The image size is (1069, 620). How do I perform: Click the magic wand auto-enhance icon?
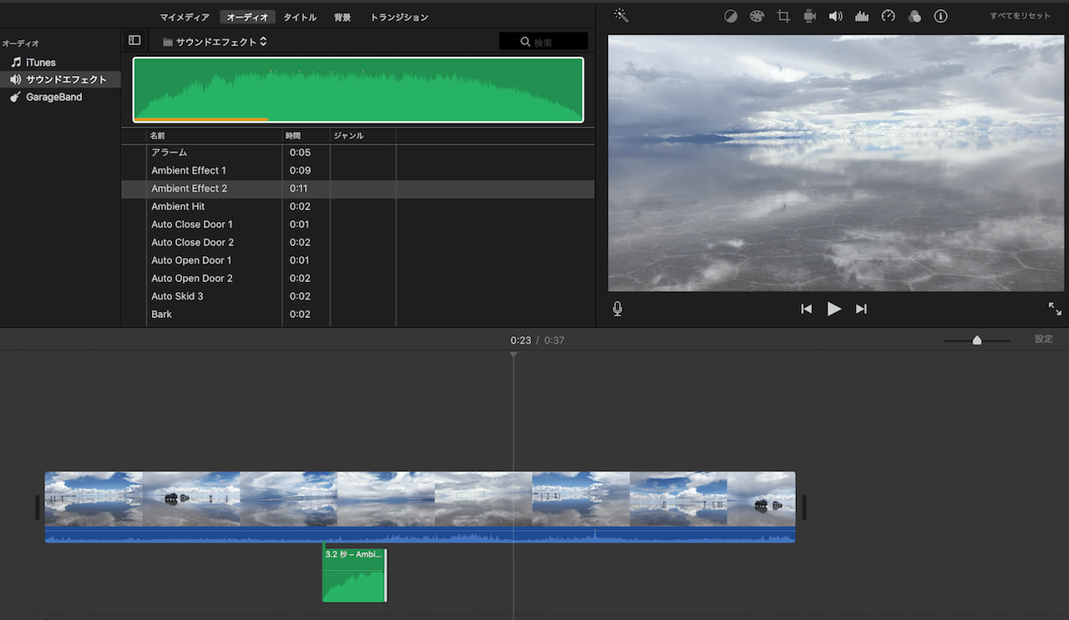click(x=621, y=15)
